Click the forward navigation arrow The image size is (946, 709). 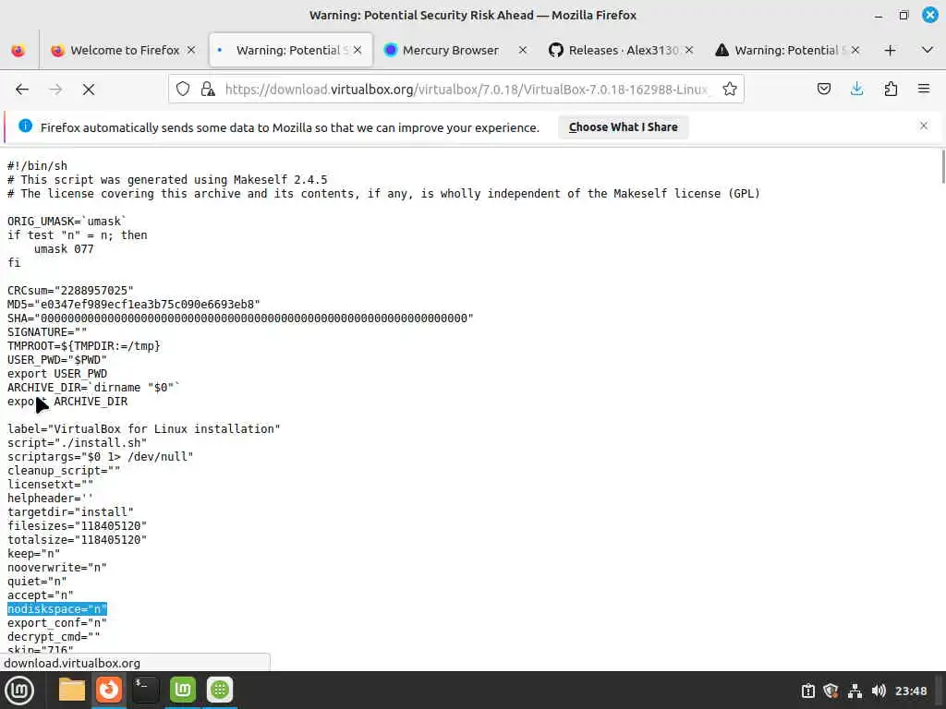point(55,90)
